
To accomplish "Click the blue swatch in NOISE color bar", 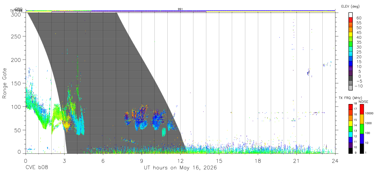I will point(361,138).
